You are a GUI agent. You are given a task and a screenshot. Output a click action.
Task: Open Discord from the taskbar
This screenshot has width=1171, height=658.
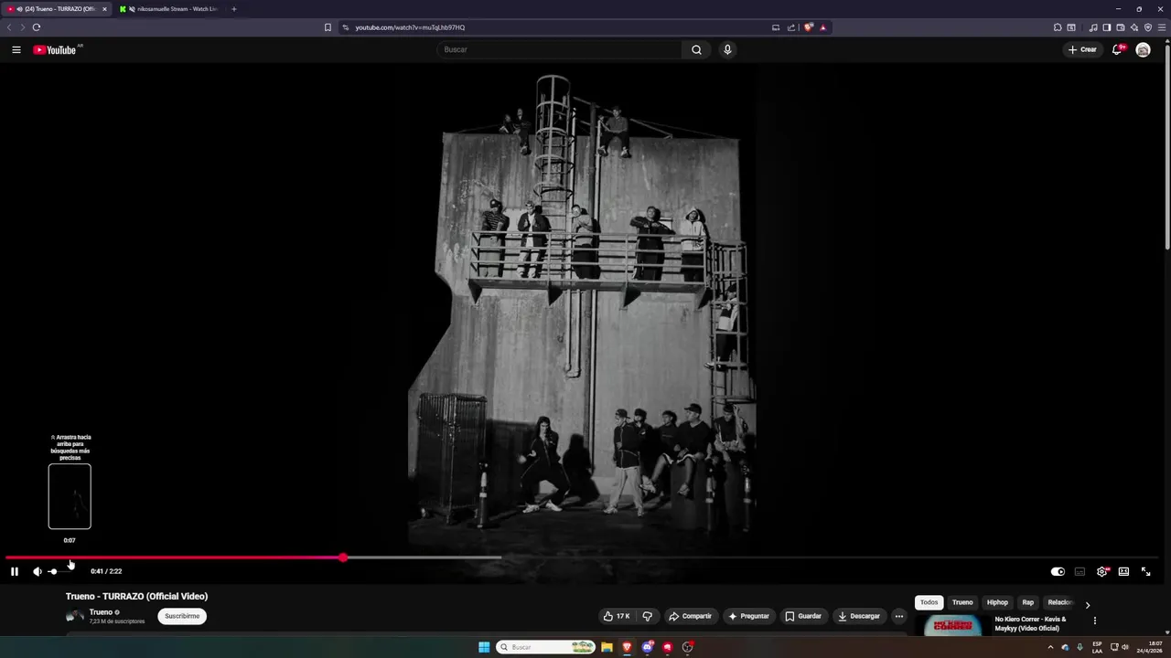647,647
